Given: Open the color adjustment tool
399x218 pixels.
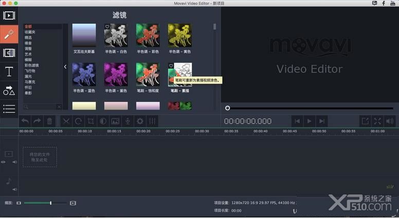Looking at the screenshot, I should pos(103,121).
